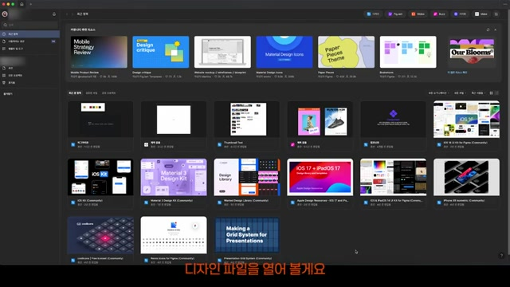Open iOS & iPadOS 14 UI Kit file
Image resolution: width=510 pixels, height=287 pixels.
(393, 183)
